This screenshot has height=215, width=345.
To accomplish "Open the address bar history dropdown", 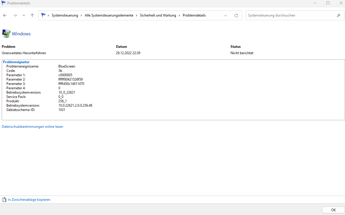I will 226,16.
